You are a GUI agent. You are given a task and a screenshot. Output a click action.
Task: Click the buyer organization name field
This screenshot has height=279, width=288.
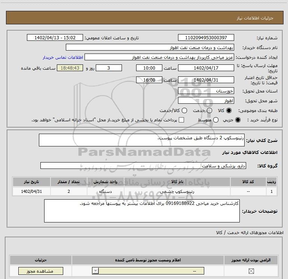pos(150,47)
